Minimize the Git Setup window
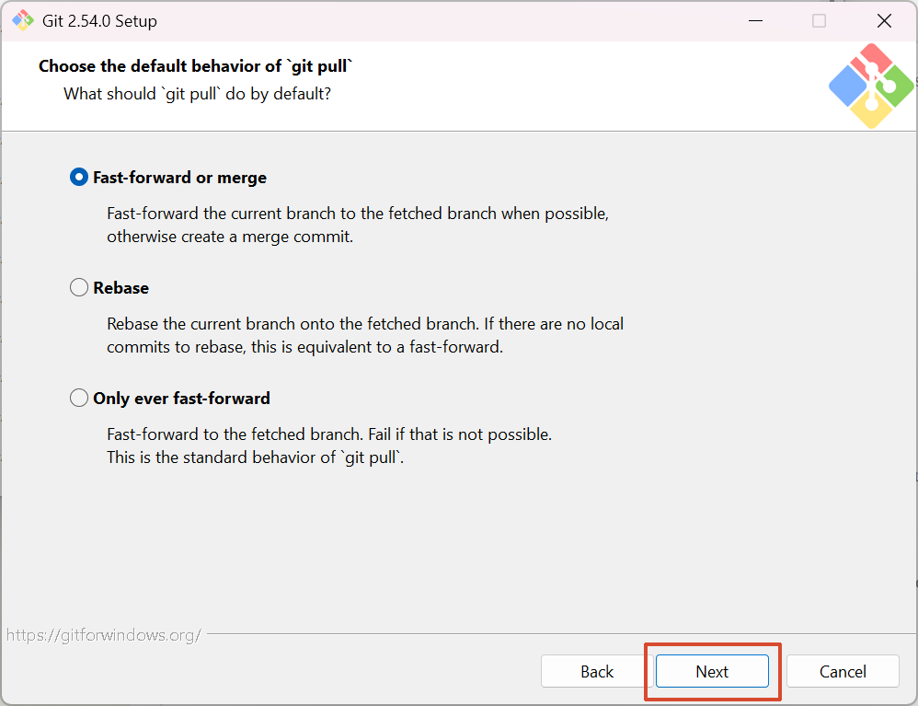The image size is (918, 706). click(753, 20)
